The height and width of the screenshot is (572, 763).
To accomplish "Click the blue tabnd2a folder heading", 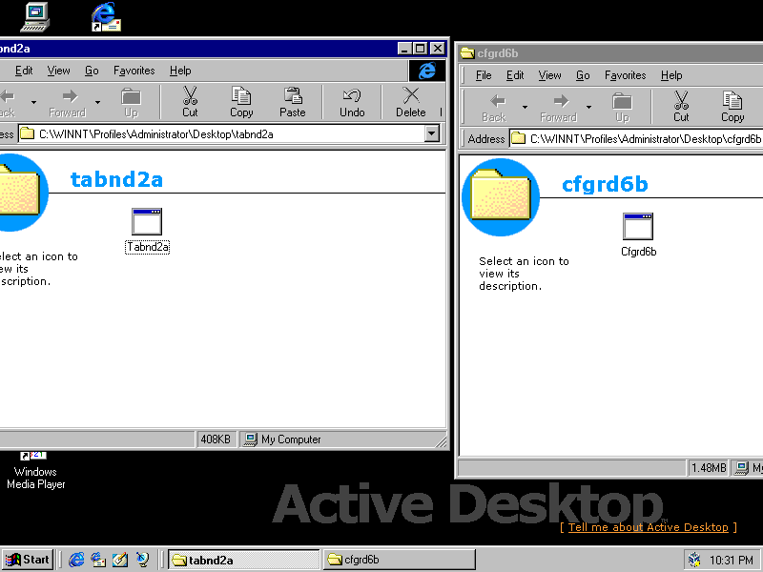I will click(x=116, y=179).
